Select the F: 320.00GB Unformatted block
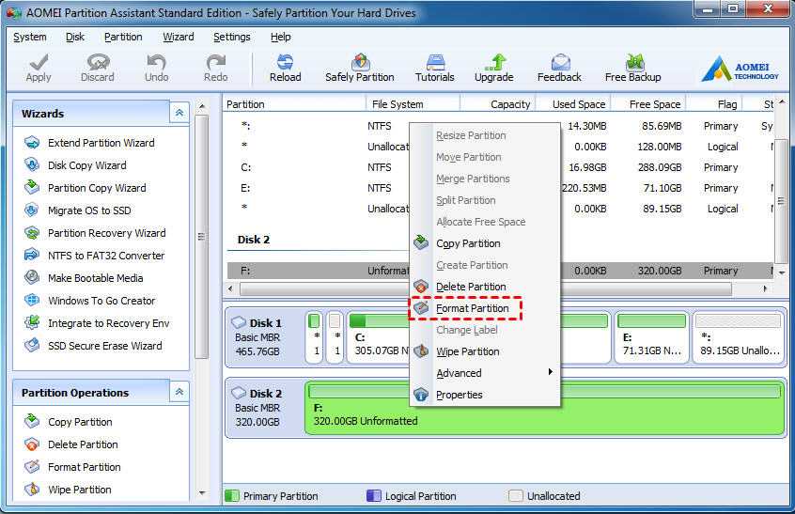This screenshot has width=795, height=514. pyautogui.click(x=545, y=408)
